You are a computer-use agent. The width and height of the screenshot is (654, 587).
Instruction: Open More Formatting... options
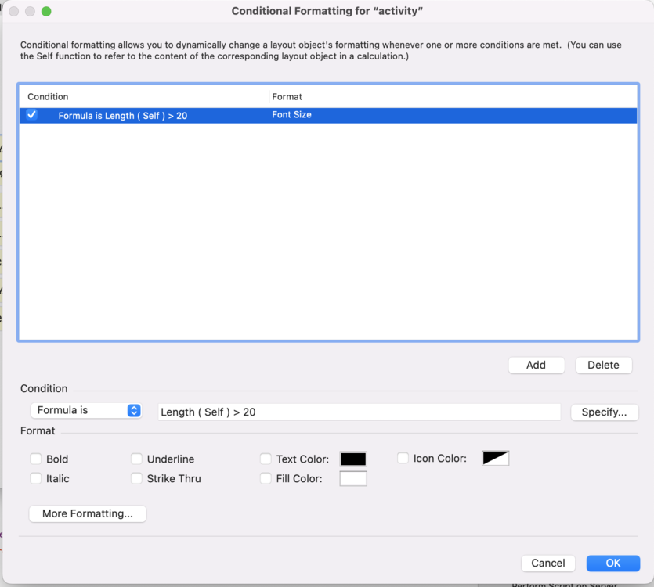coord(88,513)
